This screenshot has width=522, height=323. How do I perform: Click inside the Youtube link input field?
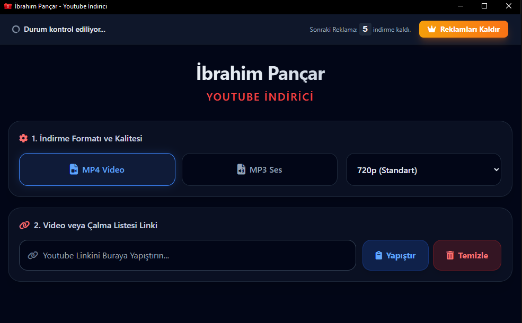[x=187, y=255]
